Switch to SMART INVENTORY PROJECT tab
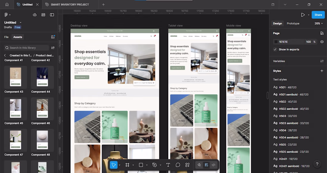 pyautogui.click(x=70, y=4)
